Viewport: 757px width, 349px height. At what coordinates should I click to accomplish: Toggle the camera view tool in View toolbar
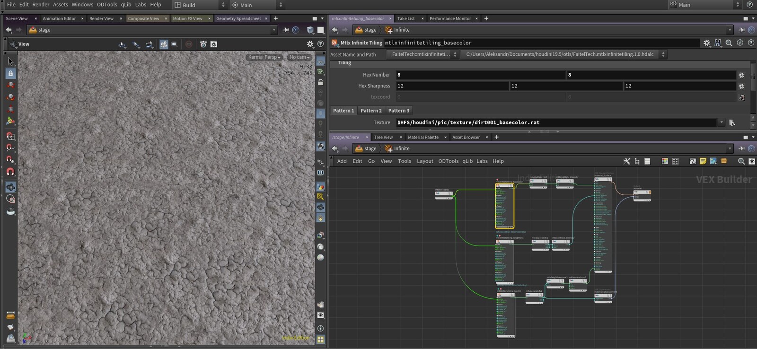[x=164, y=44]
